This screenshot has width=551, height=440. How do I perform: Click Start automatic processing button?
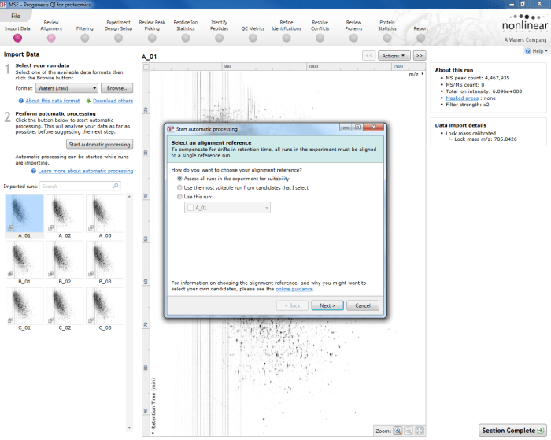(99, 145)
